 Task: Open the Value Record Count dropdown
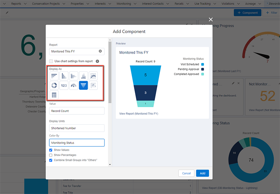click(77, 111)
